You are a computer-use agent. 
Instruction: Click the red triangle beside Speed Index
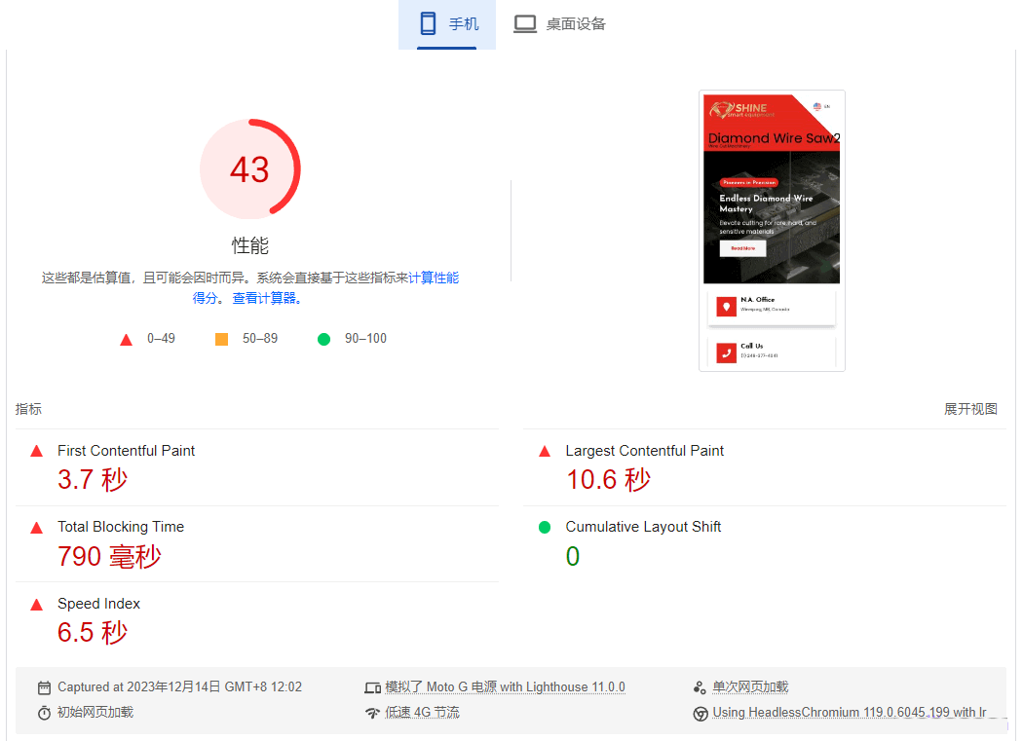click(37, 605)
